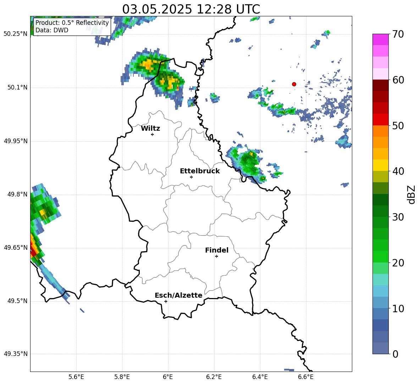Screen dimensions: 420x384
Task: Click the dBZ colorbar axis label
Action: [x=411, y=194]
